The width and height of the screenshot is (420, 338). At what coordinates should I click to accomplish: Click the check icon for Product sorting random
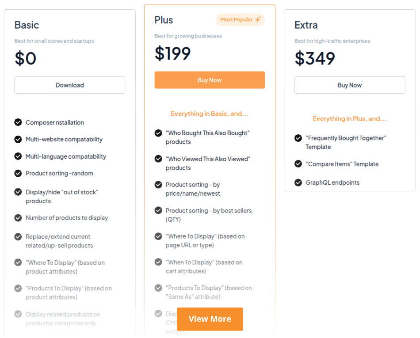point(18,173)
